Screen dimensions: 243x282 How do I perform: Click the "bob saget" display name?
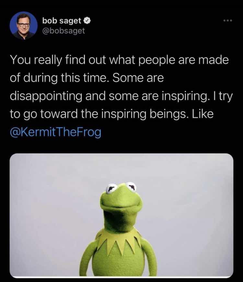(x=62, y=21)
